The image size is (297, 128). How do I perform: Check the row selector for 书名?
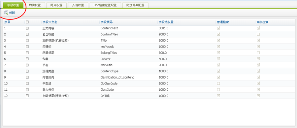click(27, 65)
